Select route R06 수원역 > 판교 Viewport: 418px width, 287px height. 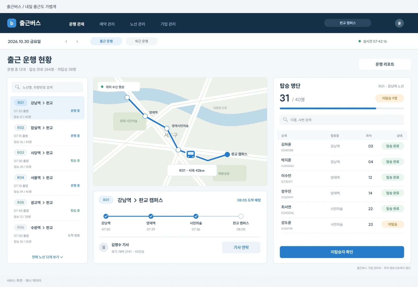[47, 234]
